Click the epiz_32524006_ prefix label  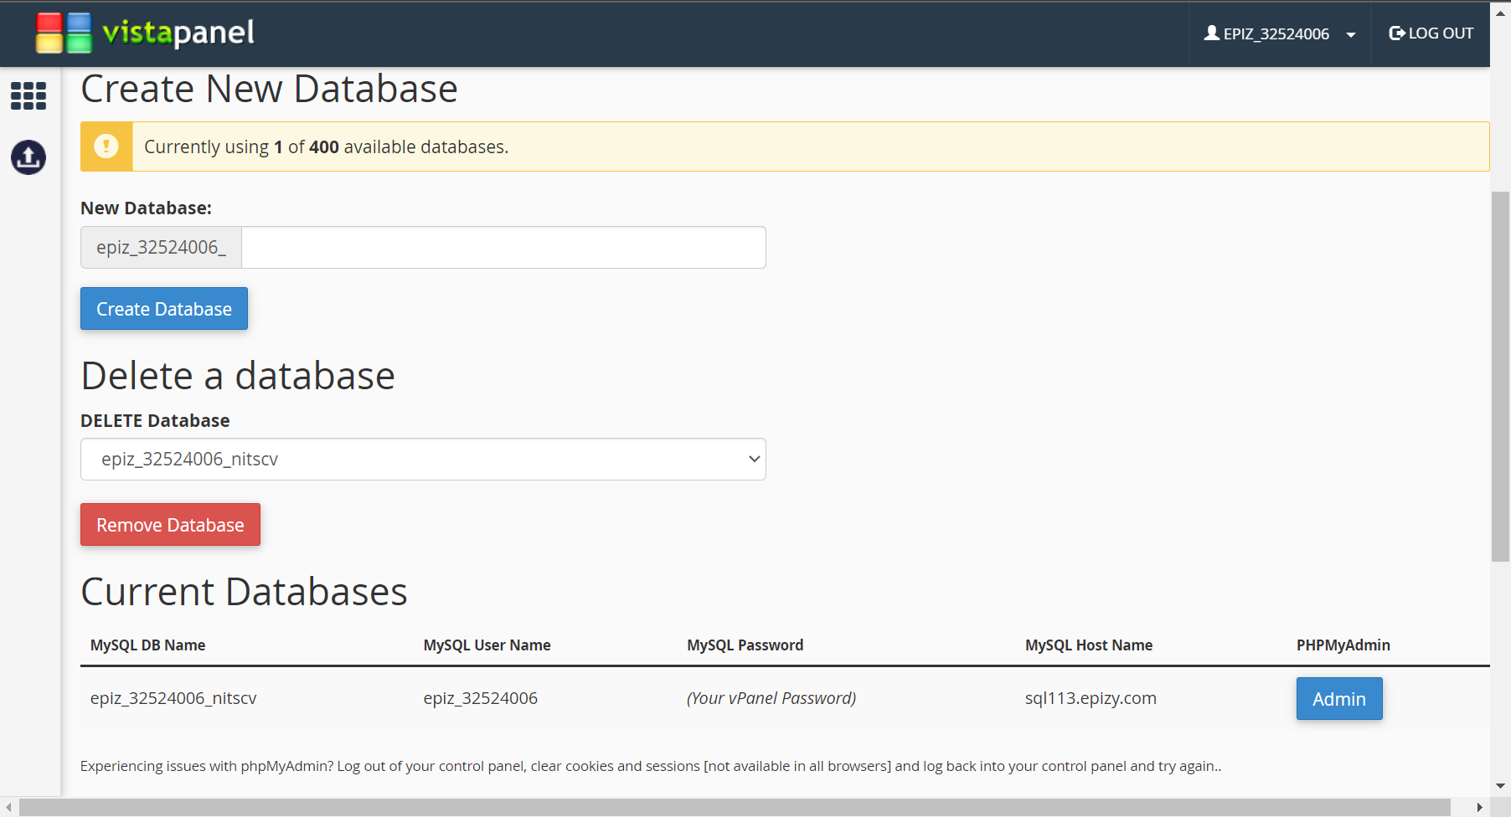(161, 247)
